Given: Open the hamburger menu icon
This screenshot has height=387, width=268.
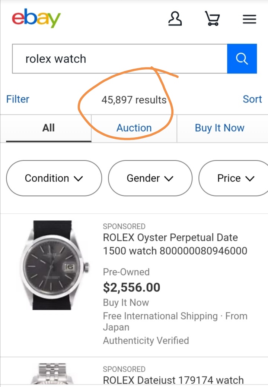Looking at the screenshot, I should pyautogui.click(x=249, y=19).
